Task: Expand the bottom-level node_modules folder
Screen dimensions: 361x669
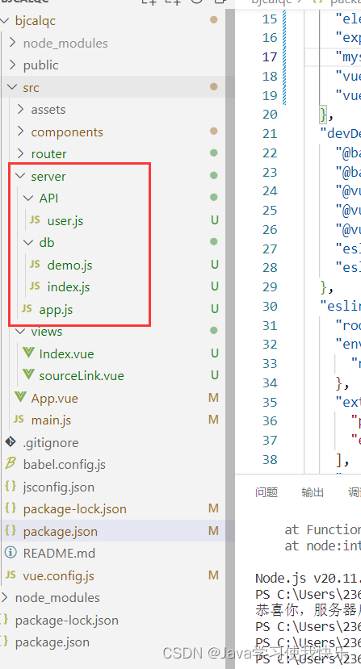Action: click(4, 597)
